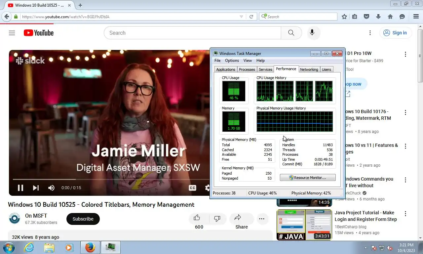This screenshot has width=423, height=254.
Task: Click Task Manager taskbar button
Action: click(110, 247)
